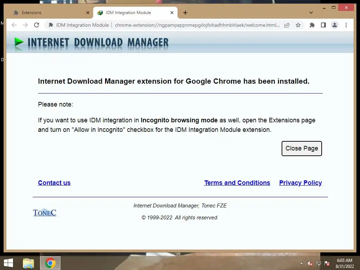Open the Chrome profile avatar menu
The image size is (360, 270).
[x=335, y=25]
